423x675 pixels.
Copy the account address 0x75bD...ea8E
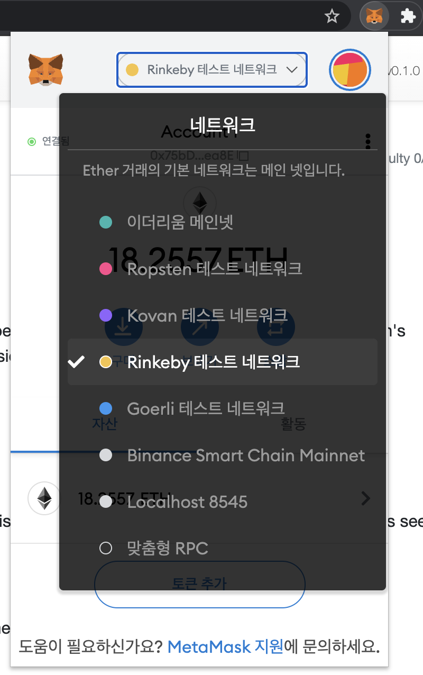click(x=199, y=155)
